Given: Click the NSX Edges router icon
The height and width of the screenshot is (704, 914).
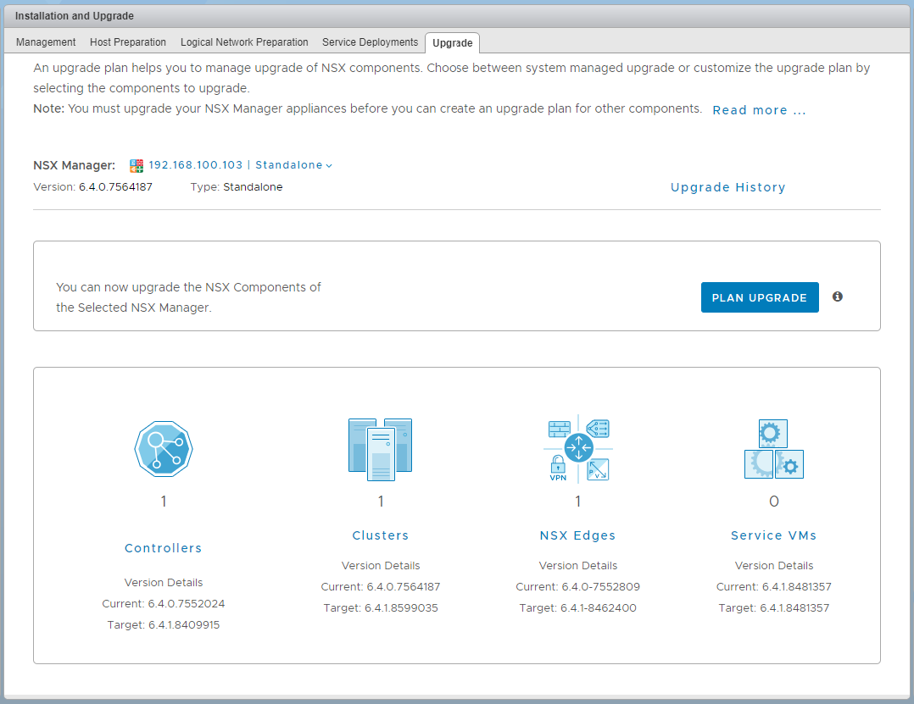Looking at the screenshot, I should coord(577,449).
